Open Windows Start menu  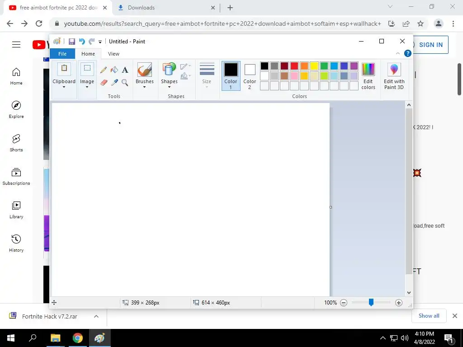pyautogui.click(x=11, y=338)
